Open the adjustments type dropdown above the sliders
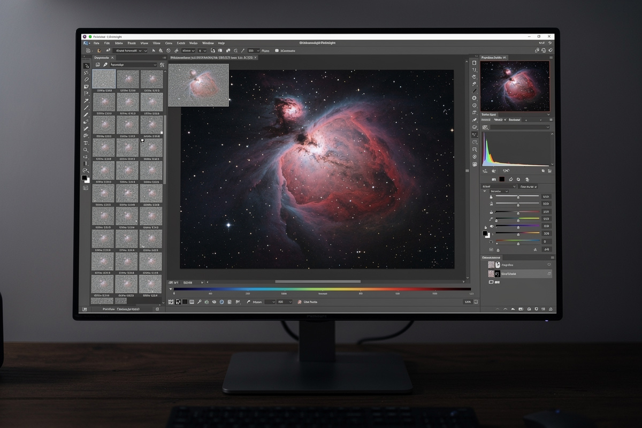This screenshot has height=428, width=642. [x=499, y=187]
